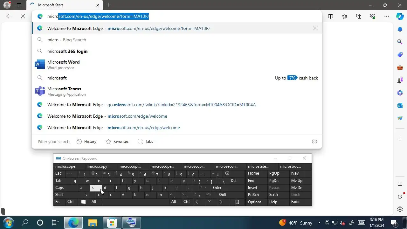Open sidebar Games chess piece icon
The image size is (407, 229).
(x=400, y=80)
